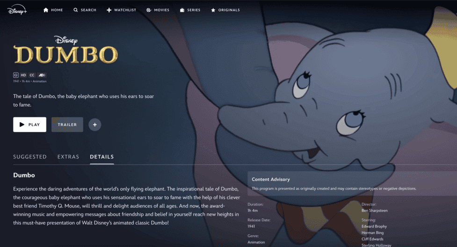Viewport: 457px width, 247px height.
Task: Click the audio description AD badge
Action: pyautogui.click(x=42, y=75)
